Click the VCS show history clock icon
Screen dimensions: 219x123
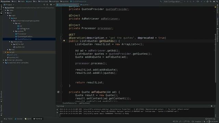point(207,1)
